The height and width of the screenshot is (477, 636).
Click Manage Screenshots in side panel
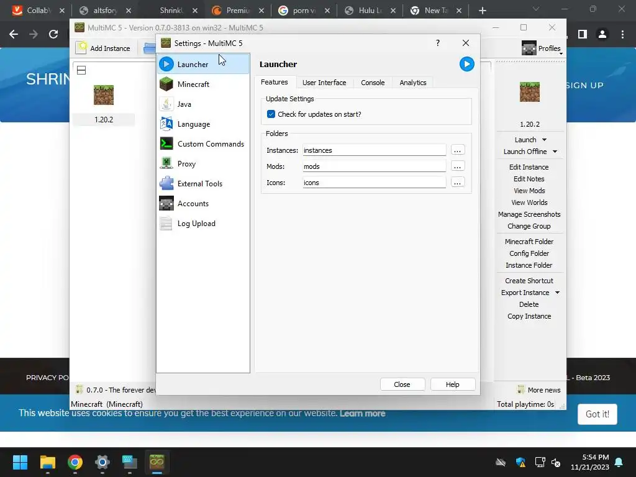click(x=529, y=214)
